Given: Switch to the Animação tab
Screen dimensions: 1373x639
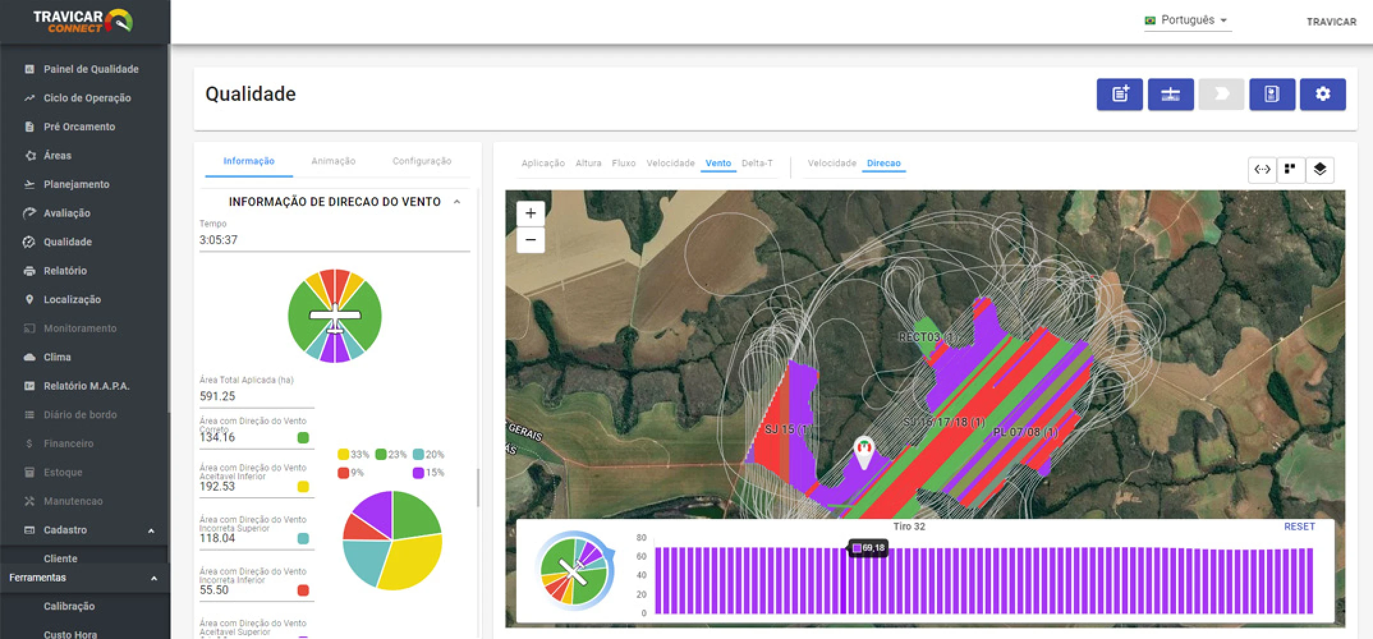Looking at the screenshot, I should tap(333, 161).
